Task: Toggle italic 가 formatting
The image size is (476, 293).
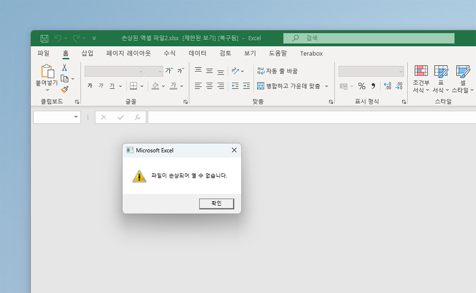Action: [x=101, y=86]
